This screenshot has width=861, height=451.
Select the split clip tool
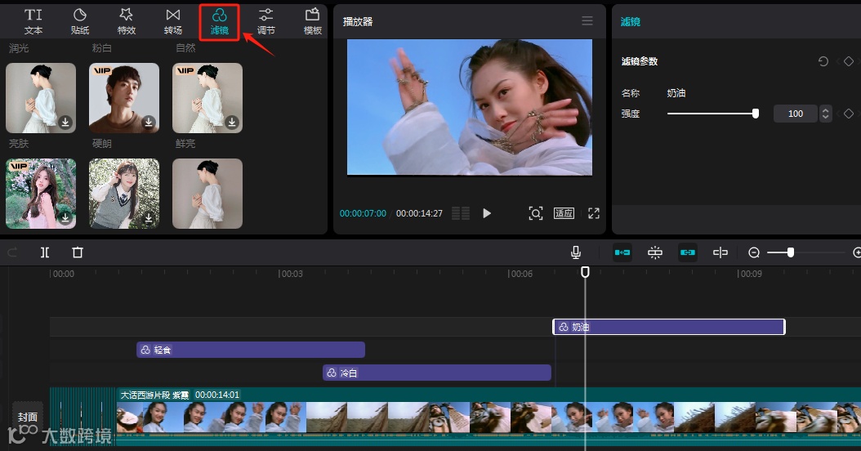click(45, 252)
